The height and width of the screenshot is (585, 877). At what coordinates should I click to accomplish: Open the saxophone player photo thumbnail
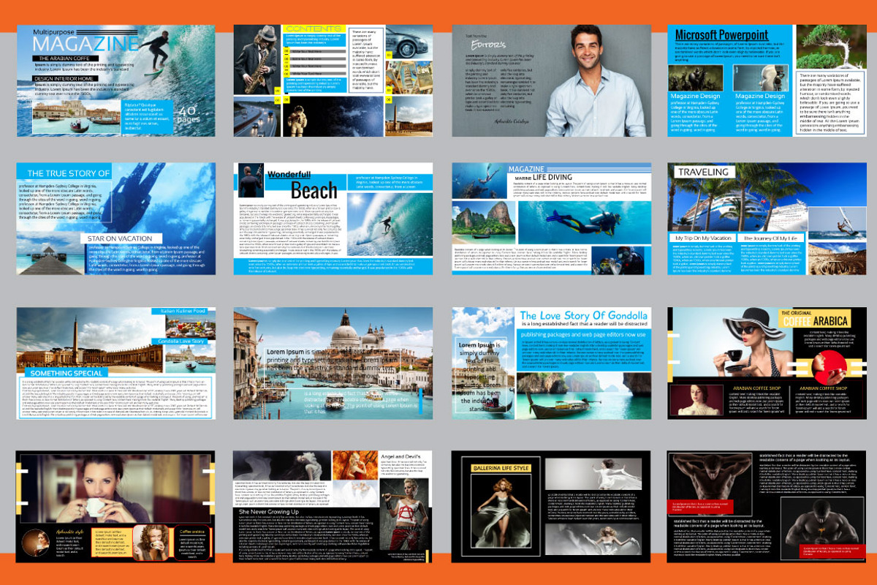coord(259,59)
